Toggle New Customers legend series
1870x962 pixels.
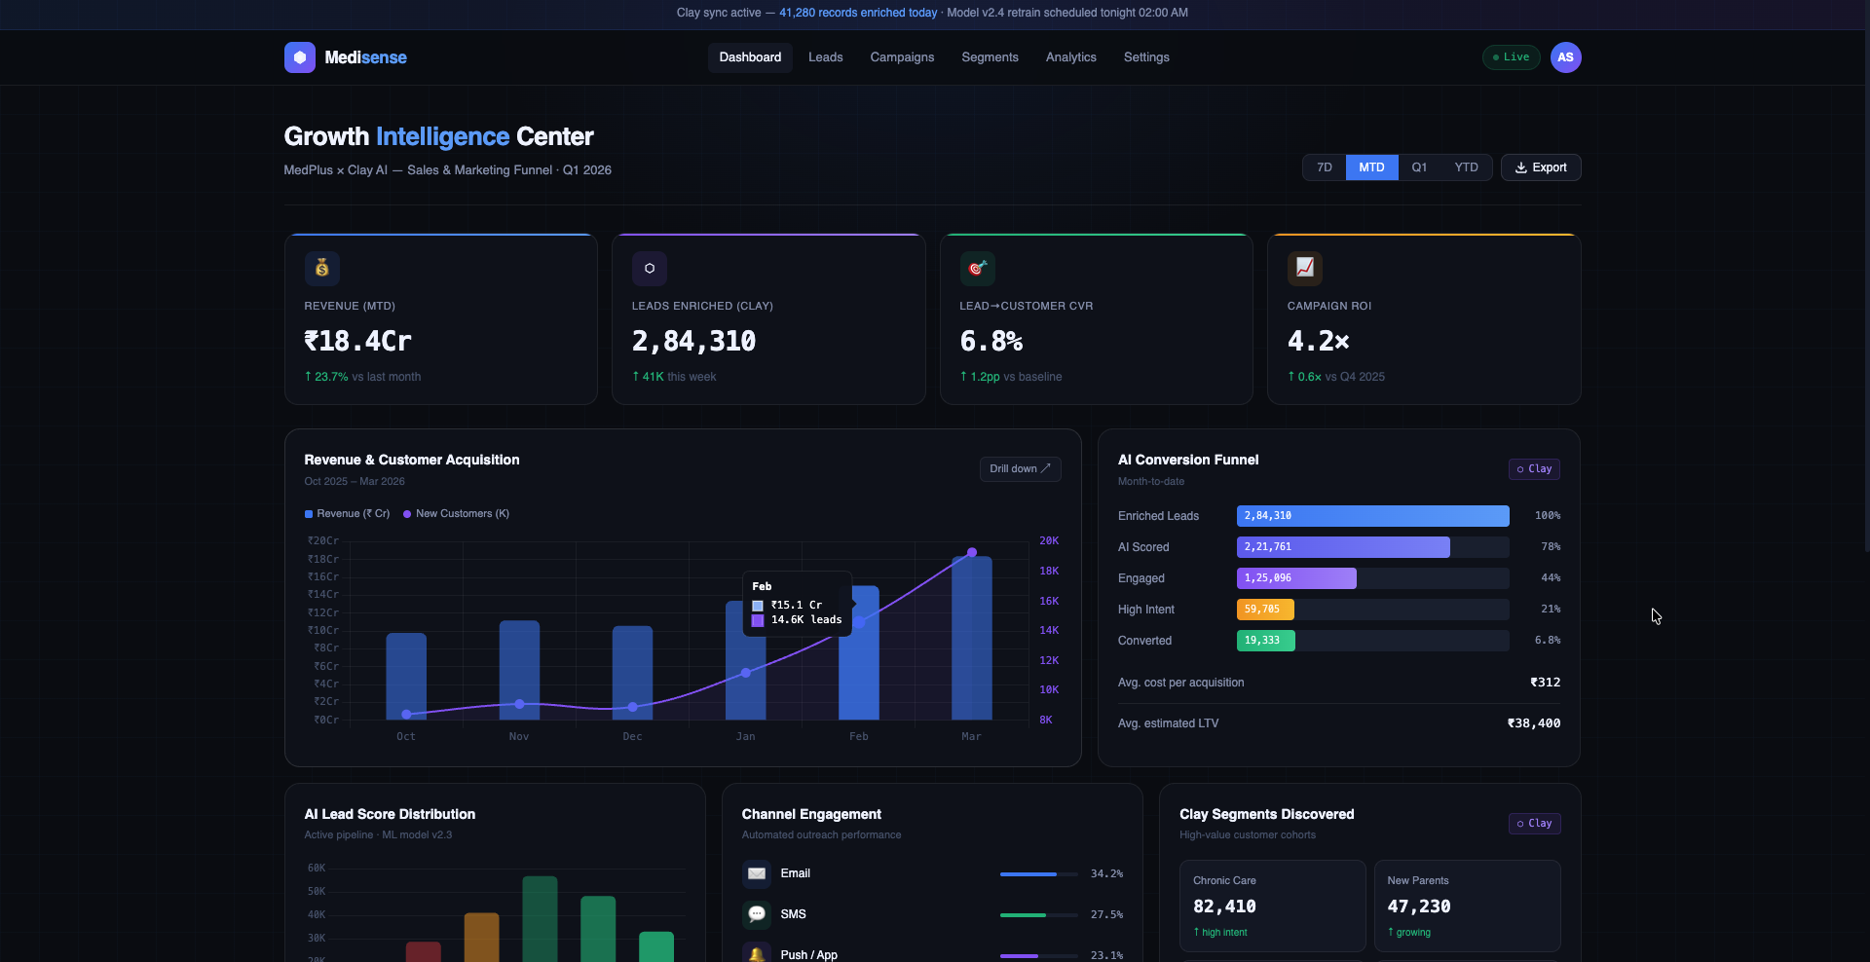click(456, 514)
